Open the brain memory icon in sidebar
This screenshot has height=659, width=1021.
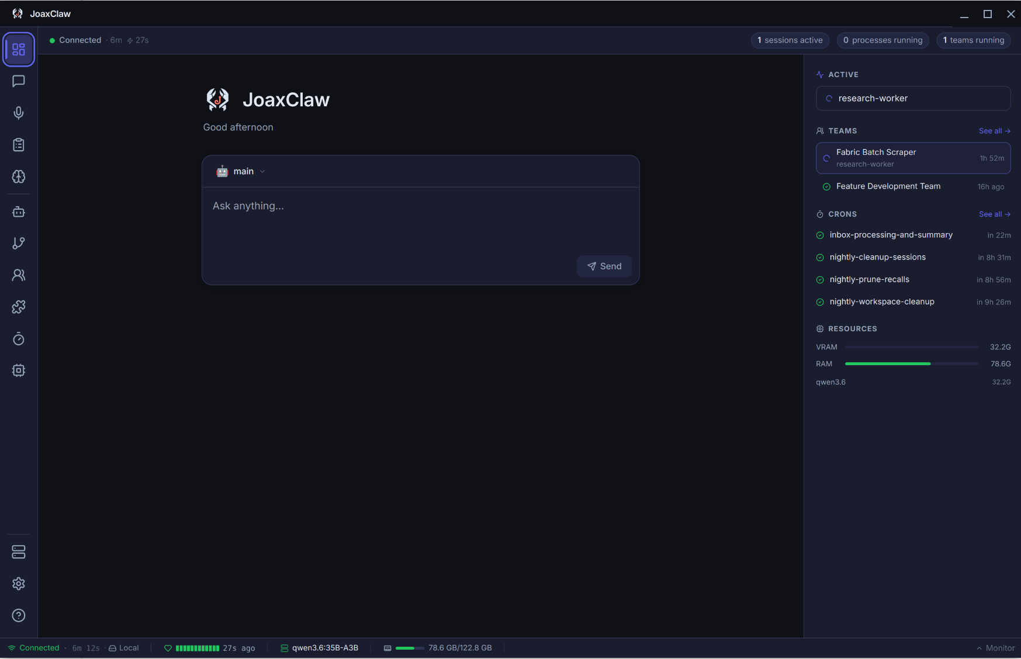pos(19,176)
